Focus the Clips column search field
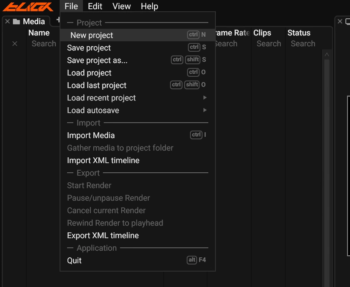This screenshot has width=350, height=287. [269, 43]
